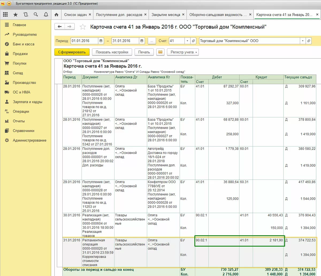Expand the organization dropdown list

303,41
